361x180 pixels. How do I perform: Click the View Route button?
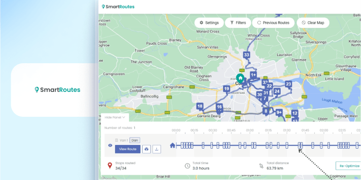128,149
